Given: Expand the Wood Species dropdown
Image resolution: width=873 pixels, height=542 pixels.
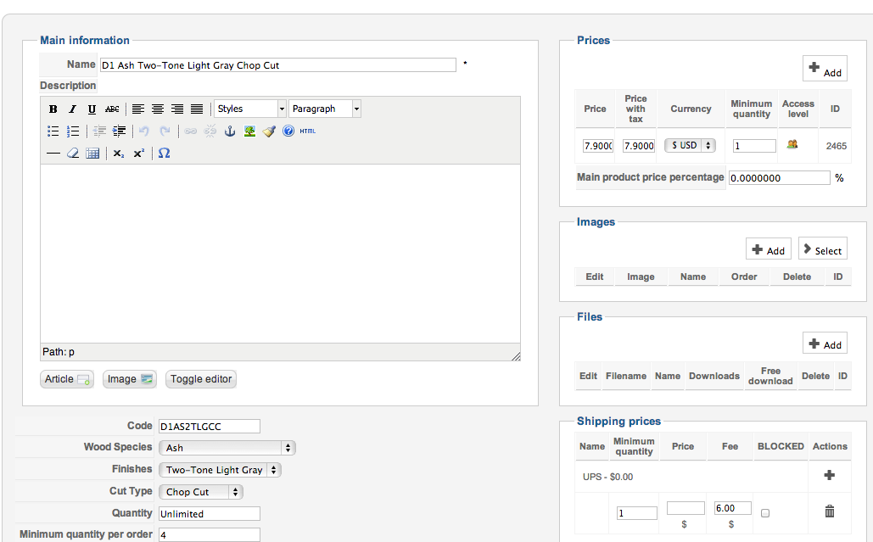Looking at the screenshot, I should click(227, 448).
